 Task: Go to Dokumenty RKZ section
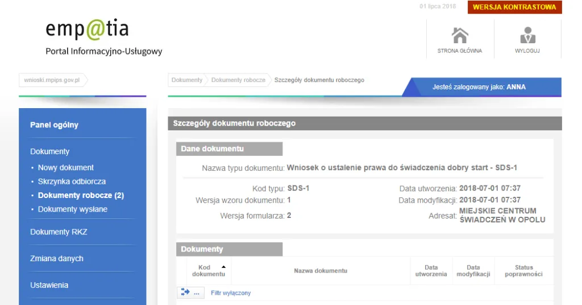tap(59, 232)
